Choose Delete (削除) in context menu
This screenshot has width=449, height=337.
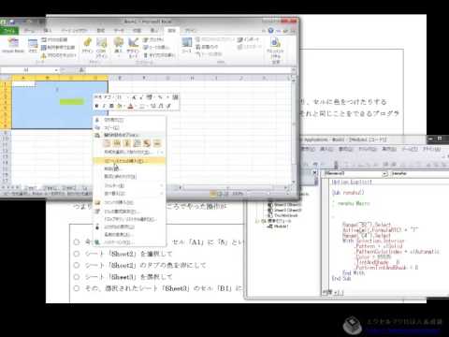(129, 168)
